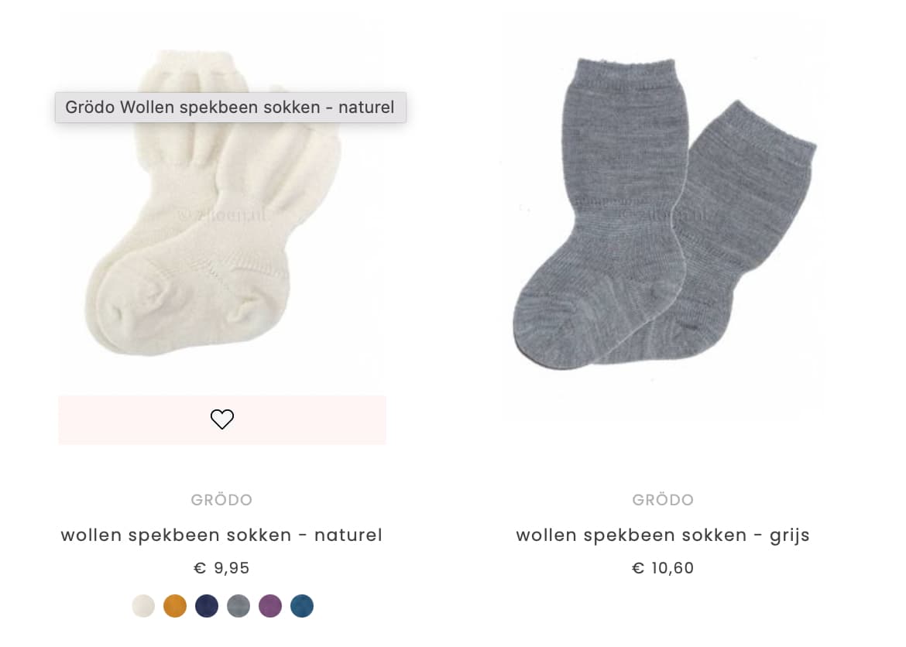The width and height of the screenshot is (906, 647).
Task: Click the € 9,95 price
Action: [222, 568]
